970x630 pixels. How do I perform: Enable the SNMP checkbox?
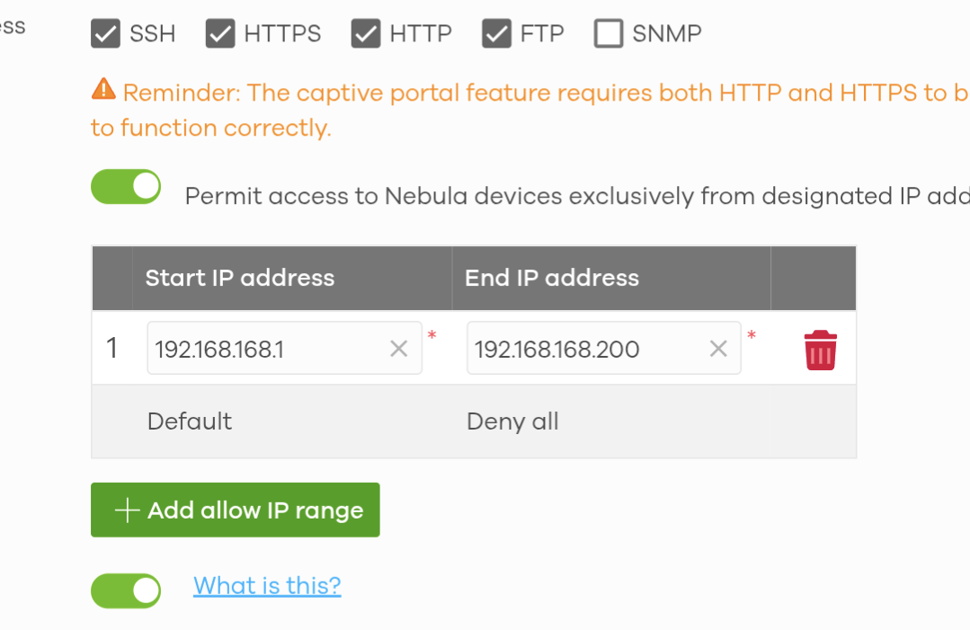coord(609,34)
